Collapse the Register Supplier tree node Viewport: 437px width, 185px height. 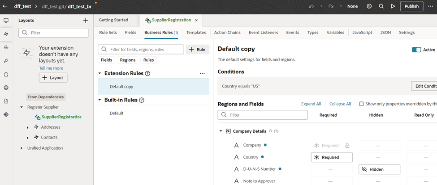[22, 107]
